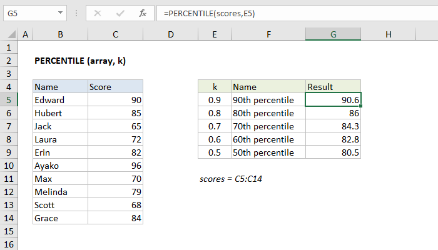This screenshot has height=250, width=438.
Task: Select the cell 'Laura'
Action: tap(60, 139)
